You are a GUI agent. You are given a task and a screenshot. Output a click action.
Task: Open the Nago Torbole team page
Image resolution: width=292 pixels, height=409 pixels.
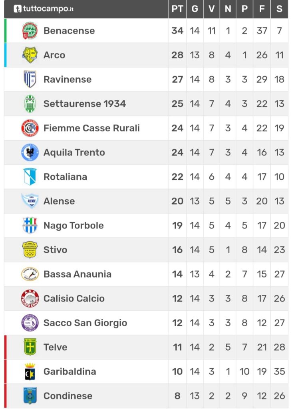(73, 226)
